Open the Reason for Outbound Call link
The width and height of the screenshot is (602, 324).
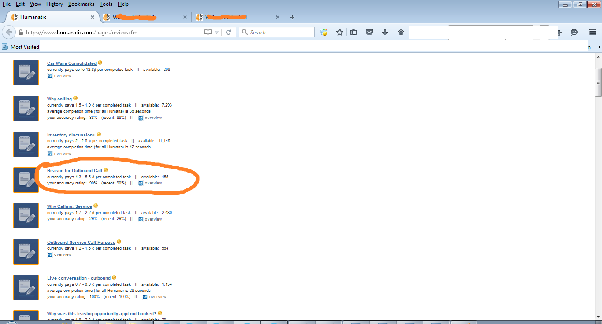[x=74, y=171]
